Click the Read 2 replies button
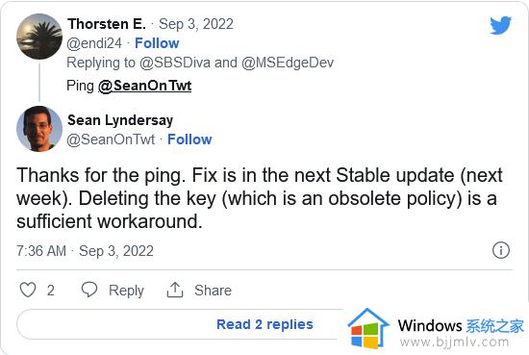The image size is (529, 355). click(264, 324)
